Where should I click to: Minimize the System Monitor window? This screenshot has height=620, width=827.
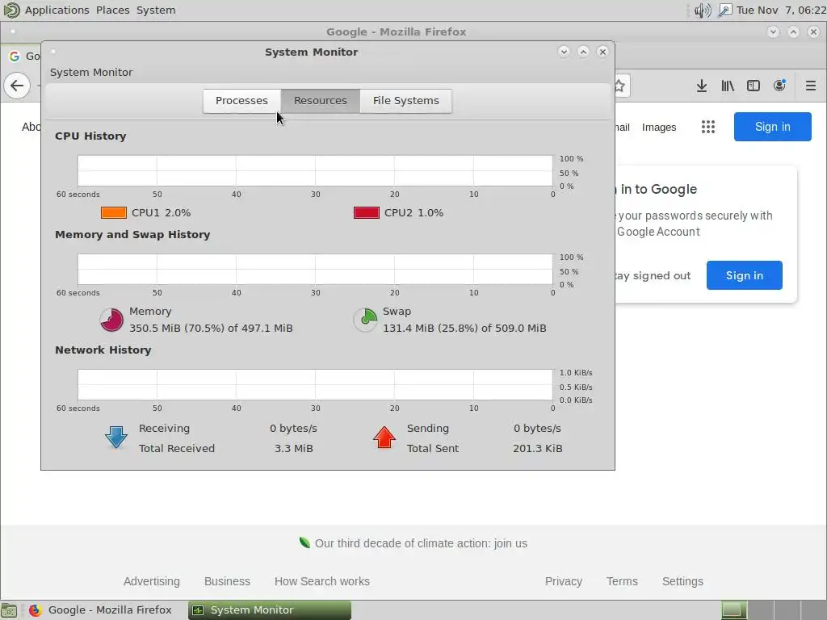click(564, 52)
